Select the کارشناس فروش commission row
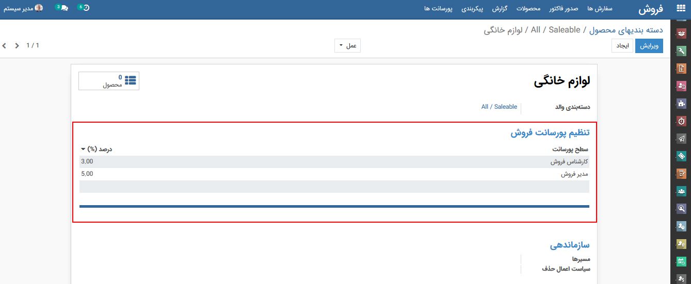This screenshot has width=691, height=284. [x=334, y=162]
